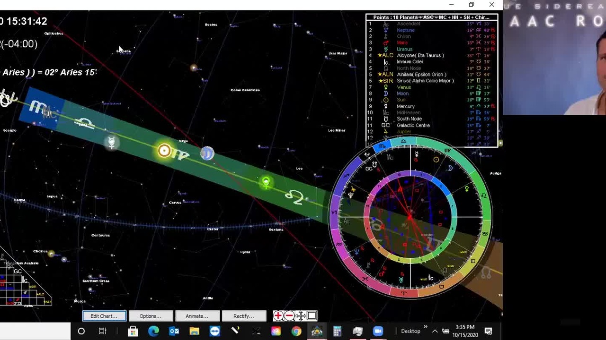Select the South Node row

click(431, 119)
